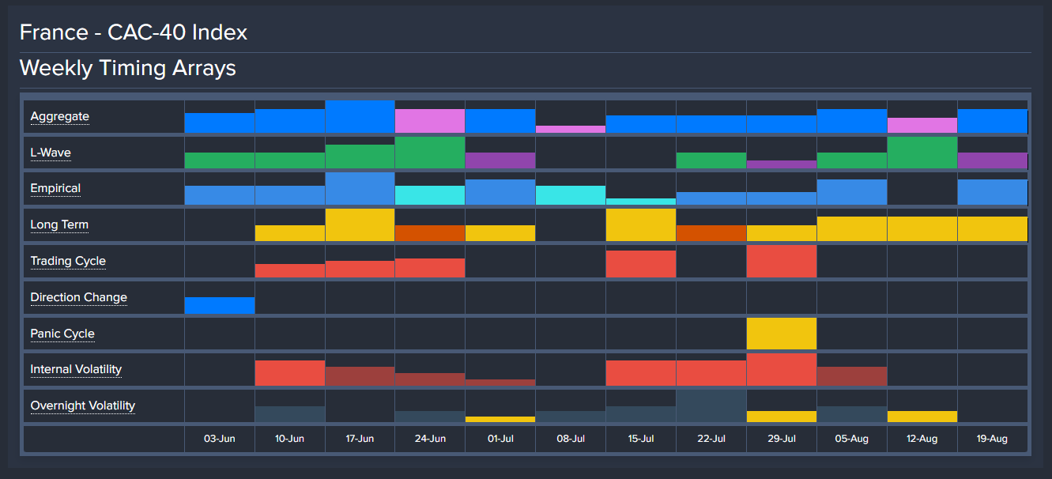Click the pink Aggregate bar for 24-Jun
Viewport: 1052px width, 479px height.
[430, 121]
